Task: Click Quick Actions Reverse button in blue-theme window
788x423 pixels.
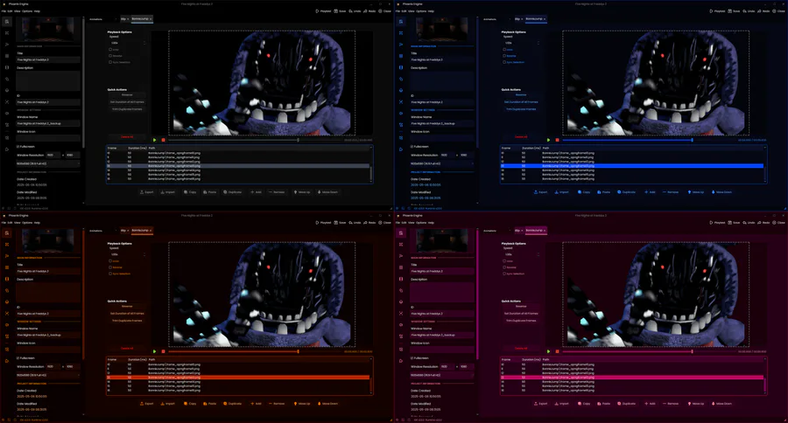Action: coord(521,95)
